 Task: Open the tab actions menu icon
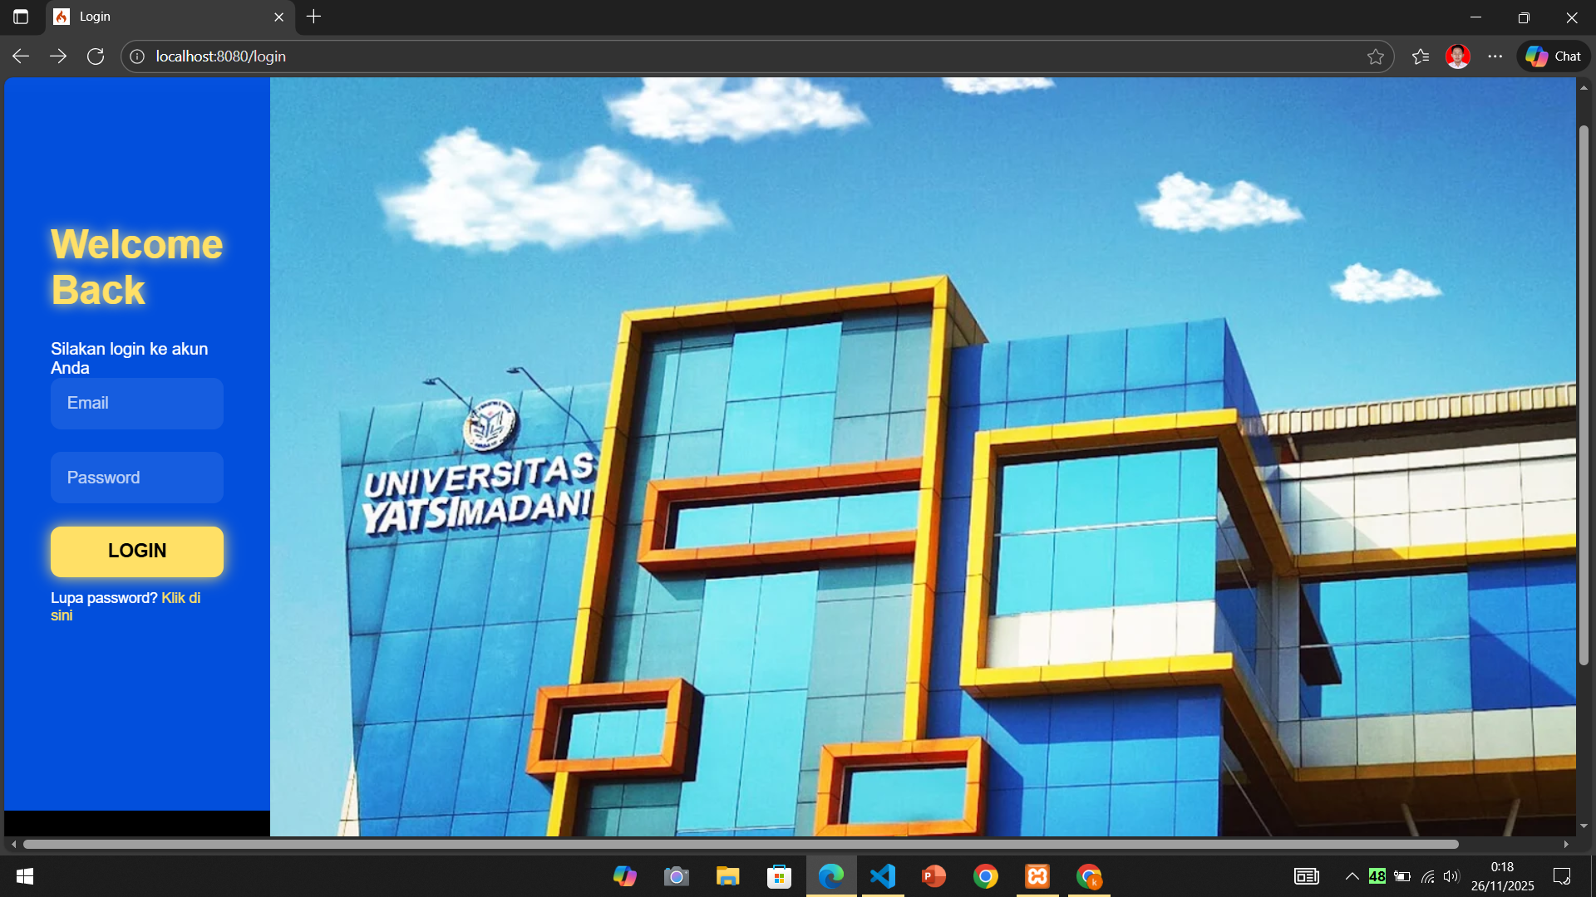(21, 17)
